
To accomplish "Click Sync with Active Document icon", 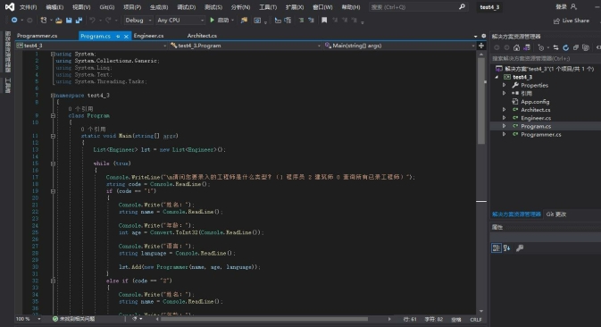I will (x=555, y=47).
